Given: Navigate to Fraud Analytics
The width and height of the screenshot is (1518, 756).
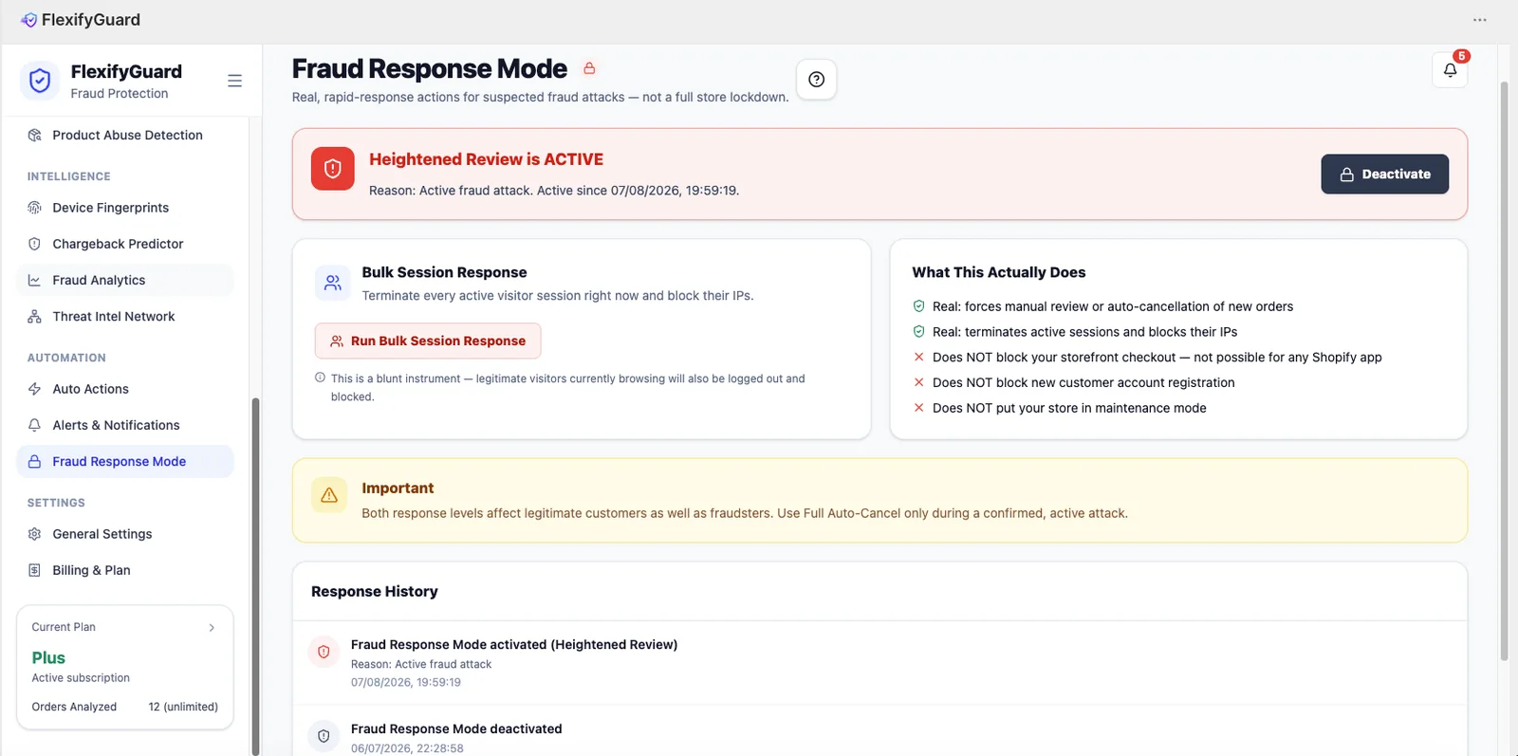Looking at the screenshot, I should pos(125,280).
